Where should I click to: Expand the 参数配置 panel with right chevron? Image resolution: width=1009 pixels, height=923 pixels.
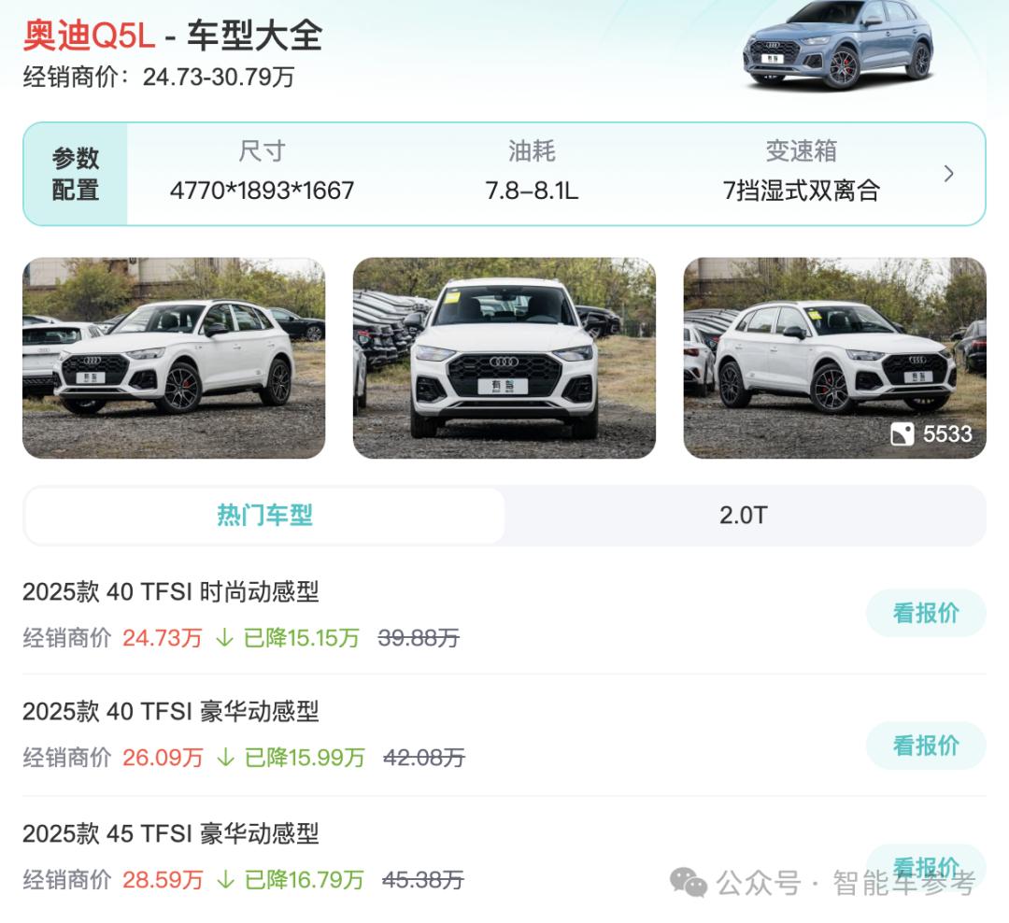coord(948,174)
